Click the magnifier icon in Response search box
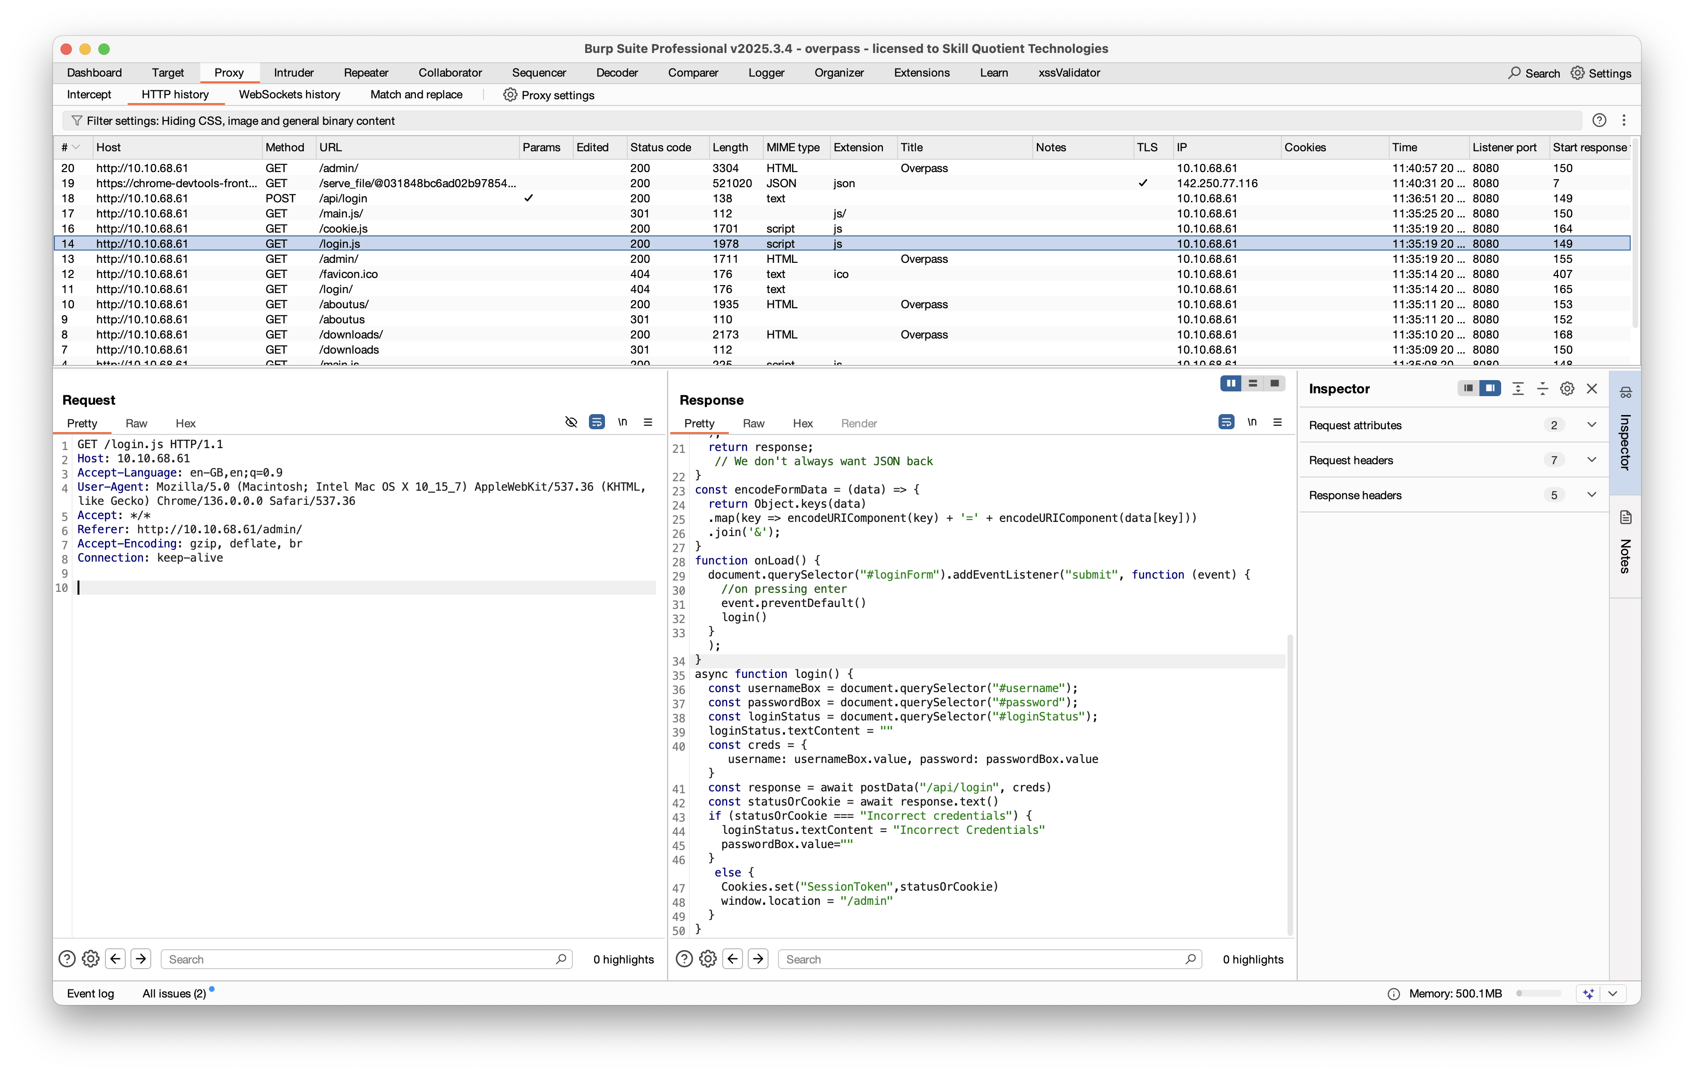Viewport: 1694px width, 1075px height. [1190, 959]
